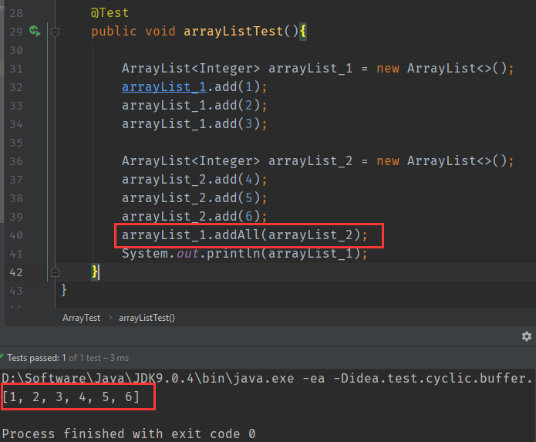Click line number 40 in gutter
This screenshot has height=442, width=536.
click(x=16, y=235)
